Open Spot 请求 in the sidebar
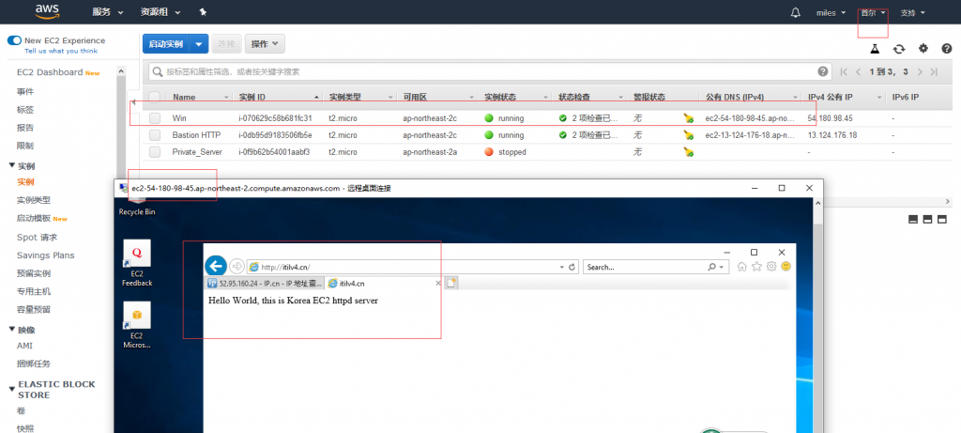 point(37,238)
